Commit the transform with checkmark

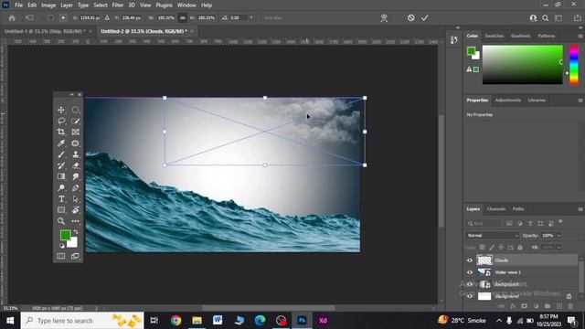click(425, 18)
